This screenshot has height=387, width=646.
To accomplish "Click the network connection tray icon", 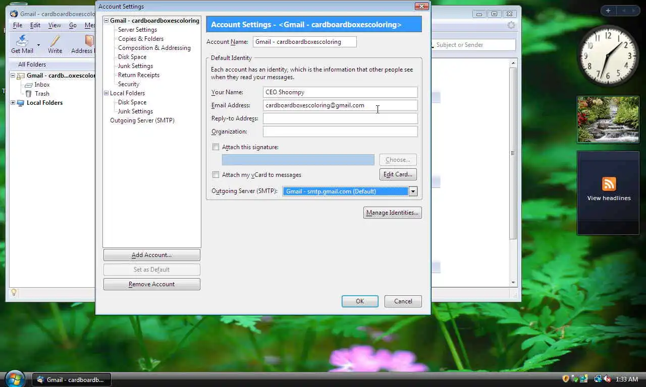I will (x=598, y=379).
